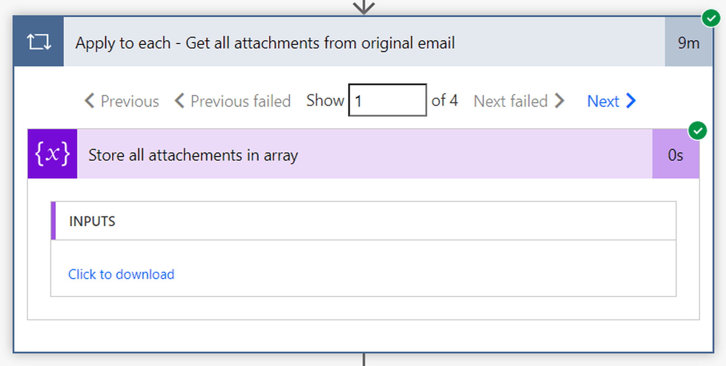Click the 0s duration badge
726x366 pixels.
[x=675, y=155]
